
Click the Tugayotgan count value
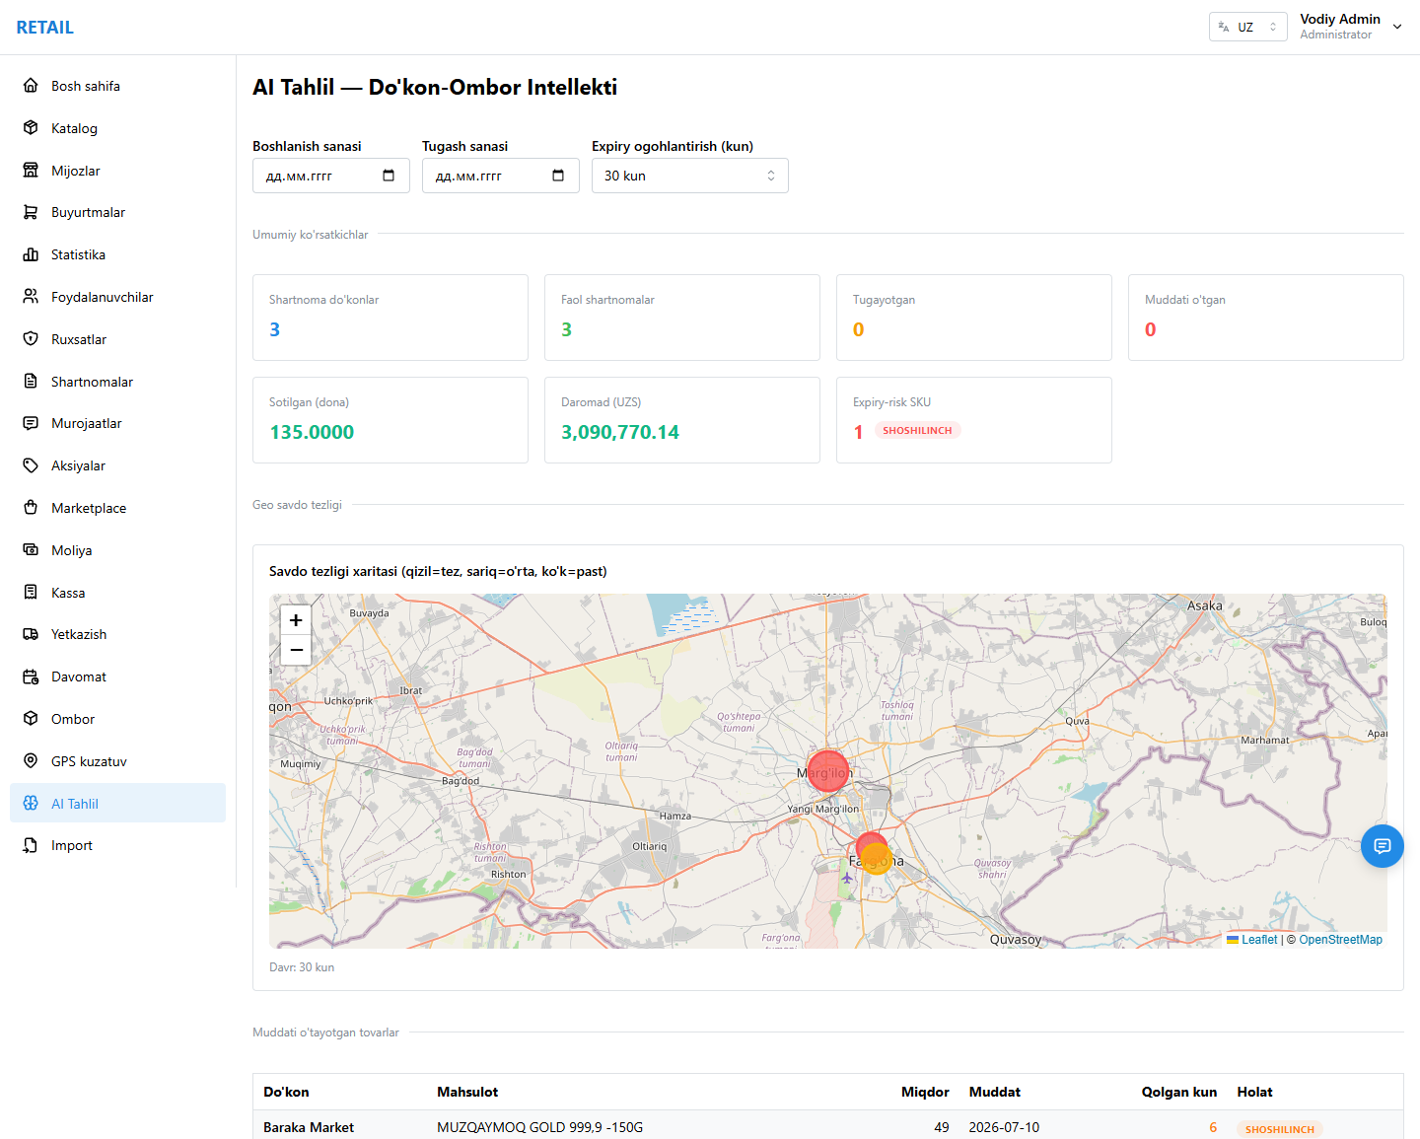pyautogui.click(x=858, y=329)
